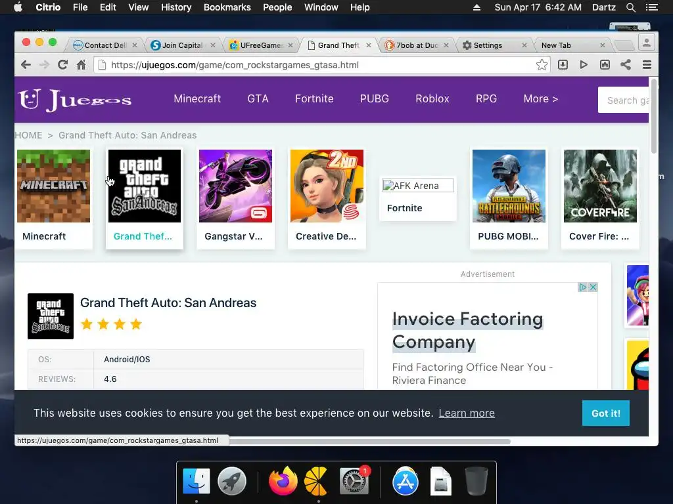Open the PUBG nav link

coord(374,98)
